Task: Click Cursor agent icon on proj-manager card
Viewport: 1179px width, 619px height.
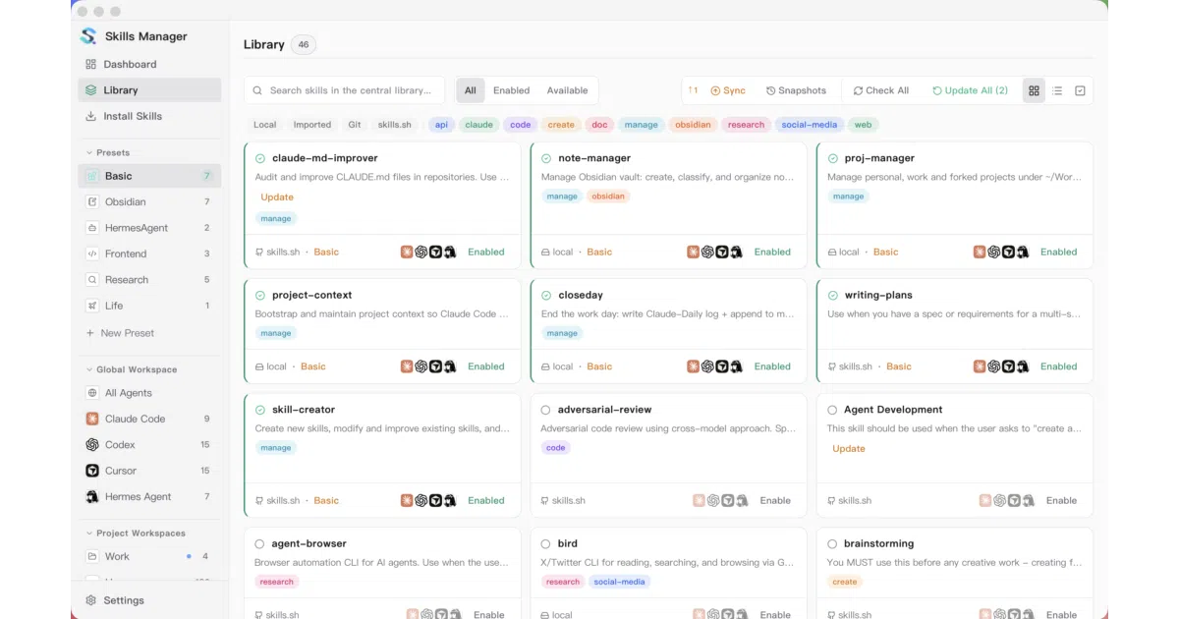Action: tap(1008, 253)
